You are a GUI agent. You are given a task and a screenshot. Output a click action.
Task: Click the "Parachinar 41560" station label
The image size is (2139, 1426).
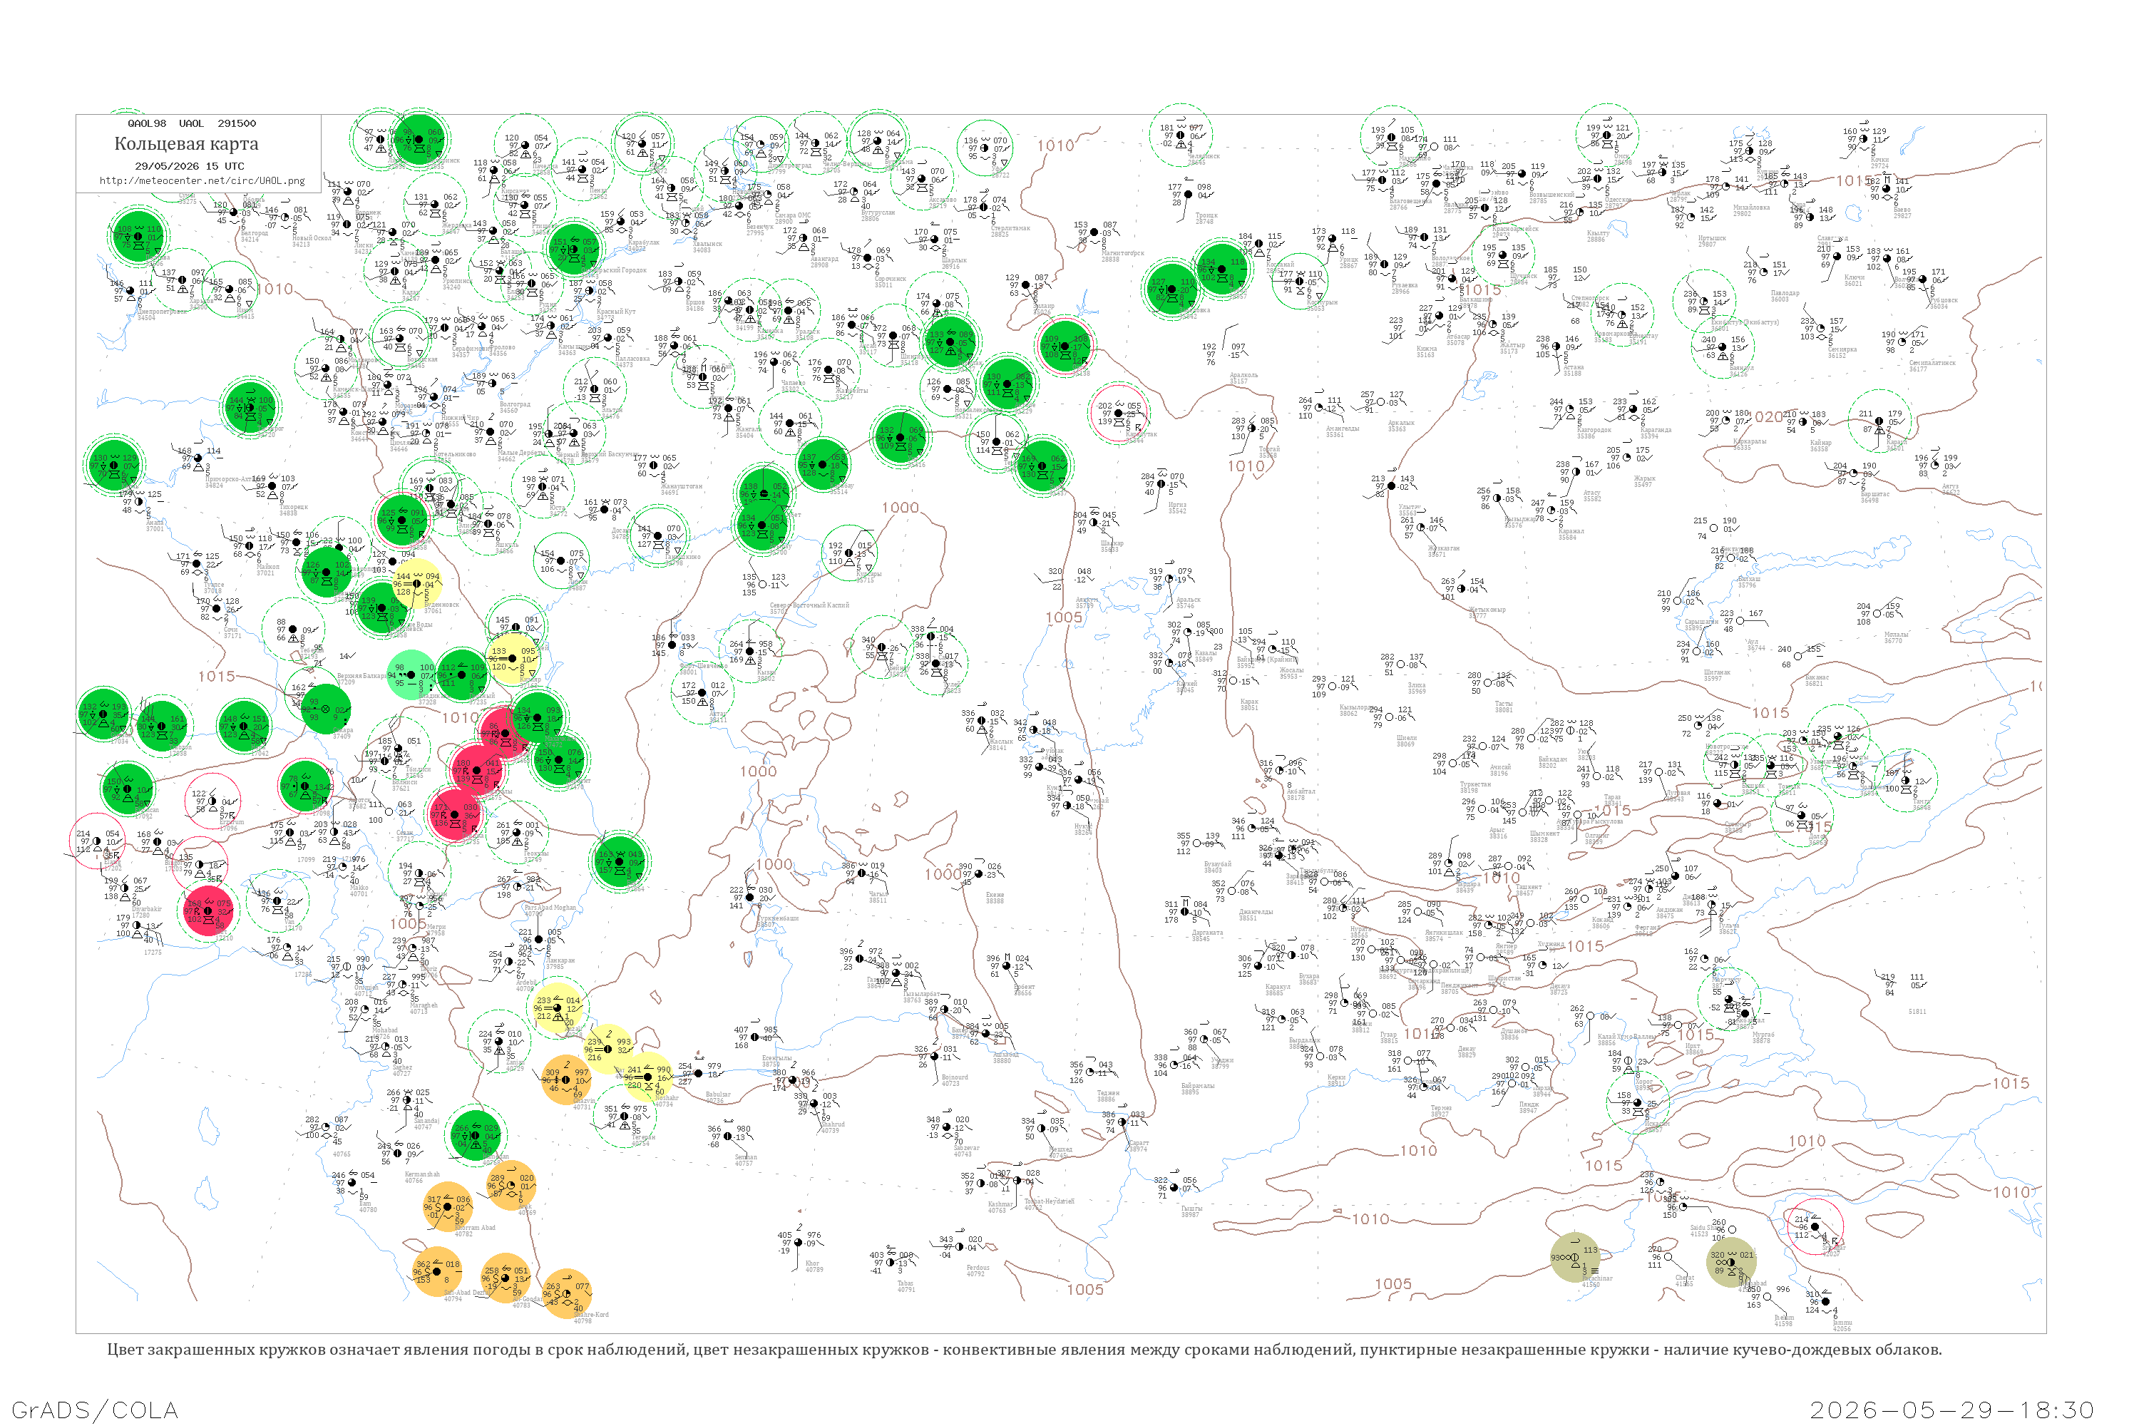pos(1596,1281)
